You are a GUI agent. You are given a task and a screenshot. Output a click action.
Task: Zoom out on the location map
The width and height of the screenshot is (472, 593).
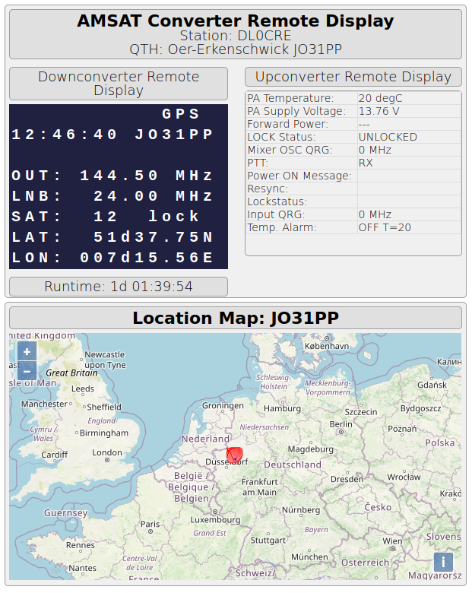(27, 371)
